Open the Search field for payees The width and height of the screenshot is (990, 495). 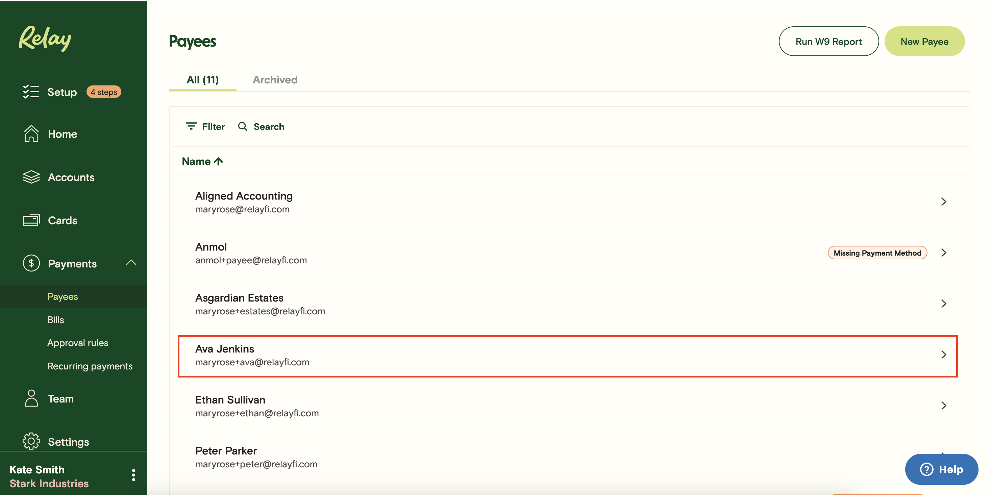261,126
